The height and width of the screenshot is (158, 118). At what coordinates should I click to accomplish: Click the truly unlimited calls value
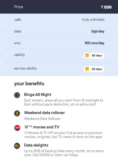pos(93,19)
